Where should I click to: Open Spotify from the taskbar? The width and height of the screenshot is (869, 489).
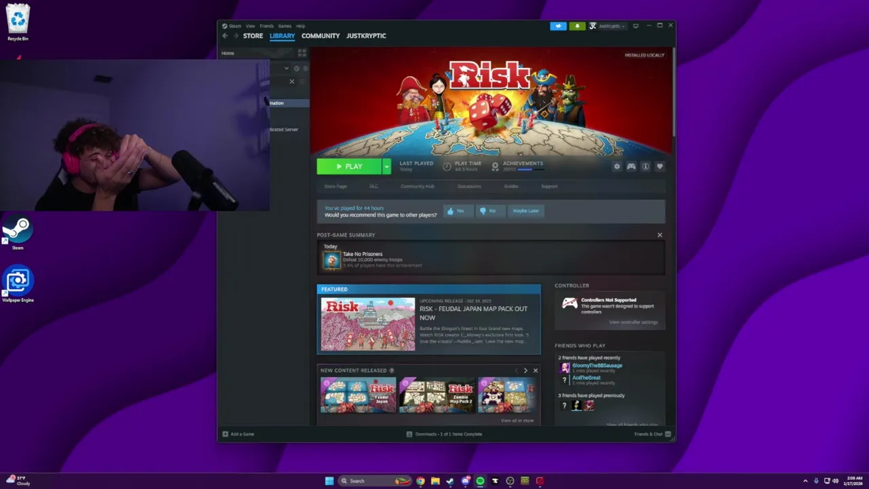(x=480, y=481)
